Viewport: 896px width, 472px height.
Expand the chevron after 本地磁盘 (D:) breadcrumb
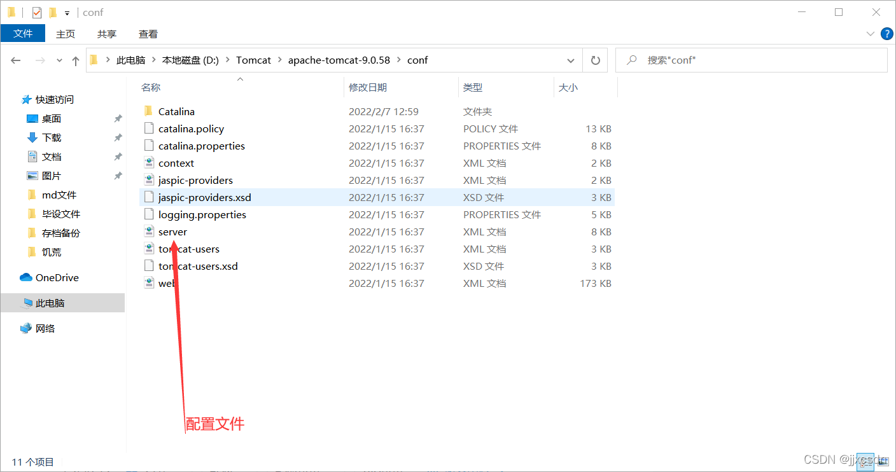[x=227, y=60]
